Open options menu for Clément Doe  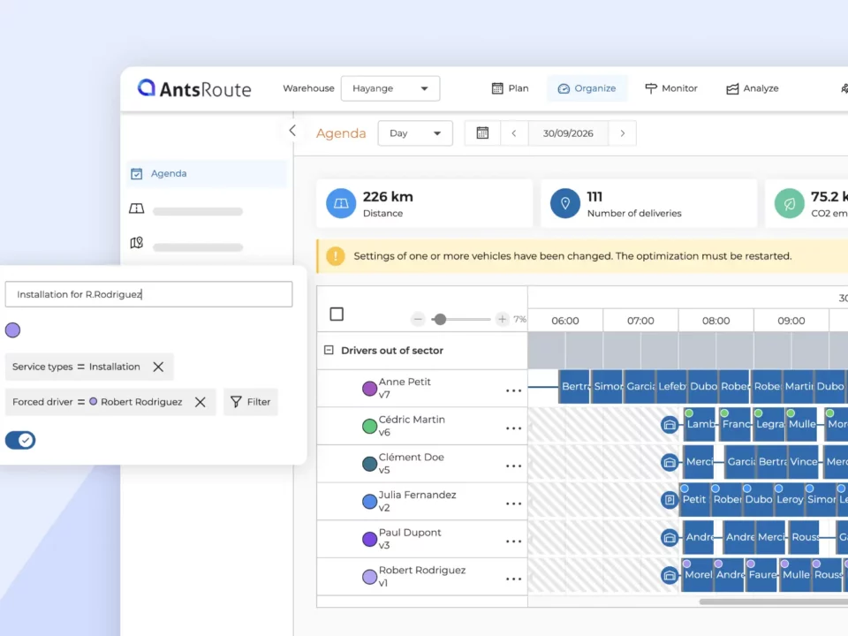click(x=513, y=466)
